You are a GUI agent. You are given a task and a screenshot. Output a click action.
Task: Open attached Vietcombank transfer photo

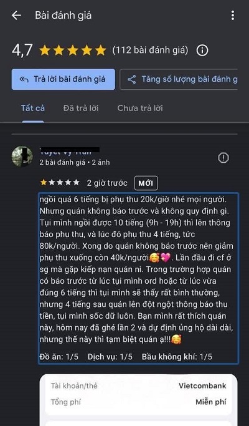tap(138, 400)
